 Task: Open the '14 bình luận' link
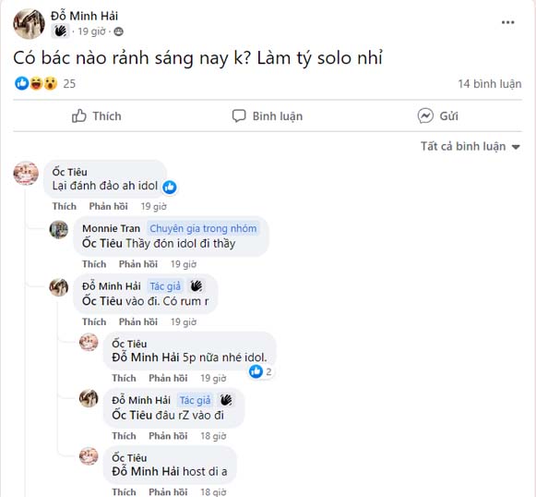click(x=490, y=84)
